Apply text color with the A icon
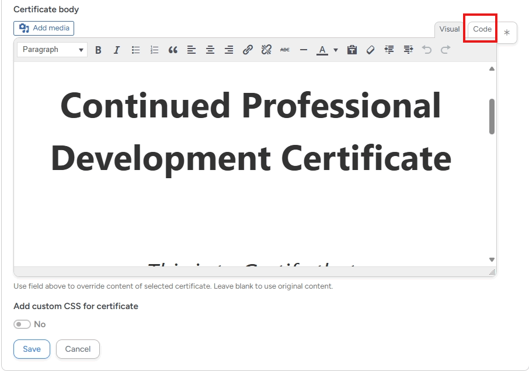Image resolution: width=529 pixels, height=371 pixels. [x=322, y=50]
